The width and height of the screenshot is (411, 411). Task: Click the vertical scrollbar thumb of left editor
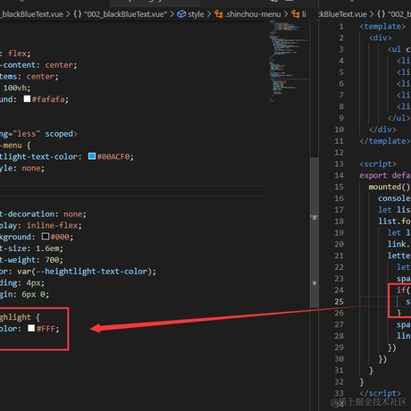click(x=315, y=232)
